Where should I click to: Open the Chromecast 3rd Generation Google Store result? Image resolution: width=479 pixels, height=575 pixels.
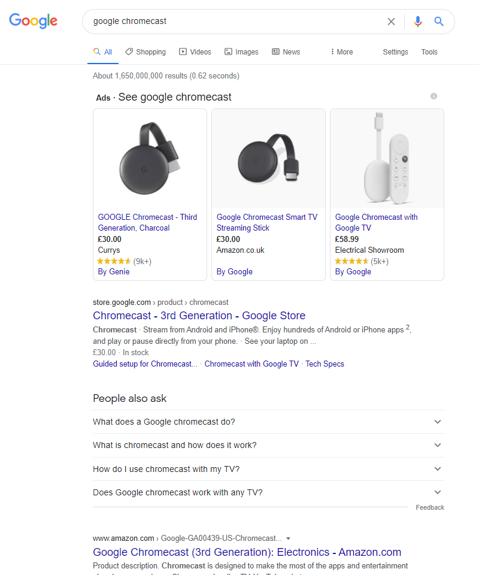(x=199, y=316)
